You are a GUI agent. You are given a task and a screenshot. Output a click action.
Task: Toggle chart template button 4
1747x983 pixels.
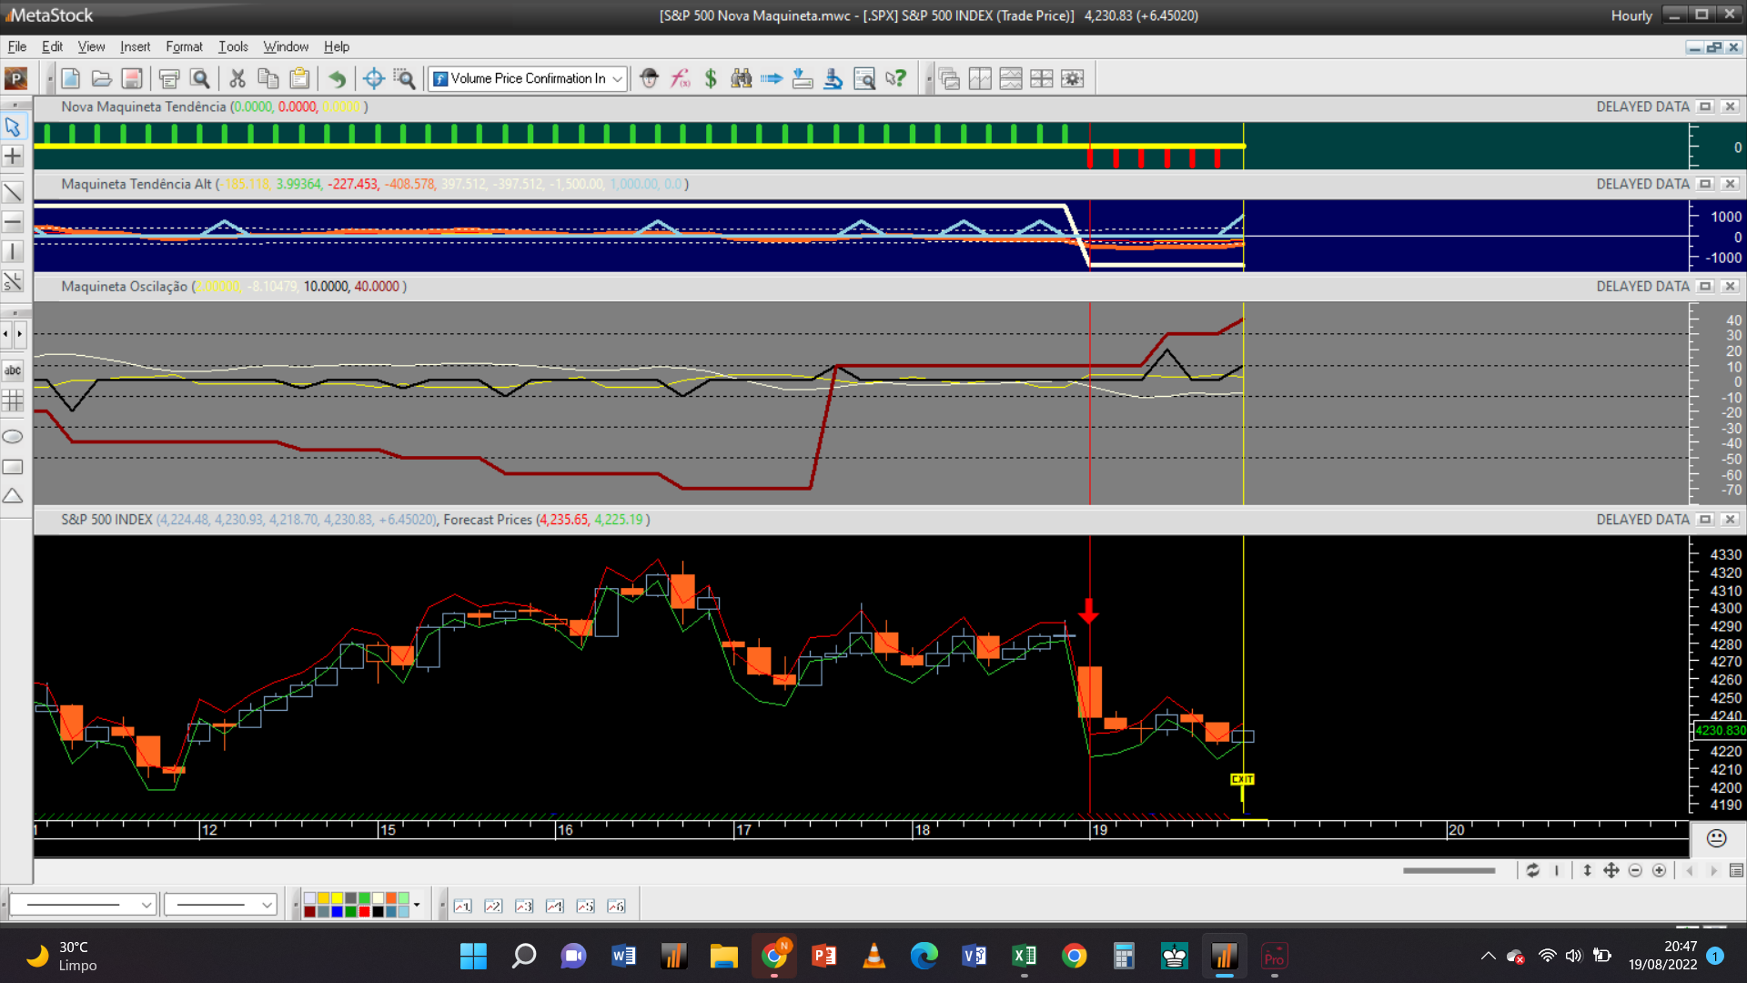[x=555, y=906]
